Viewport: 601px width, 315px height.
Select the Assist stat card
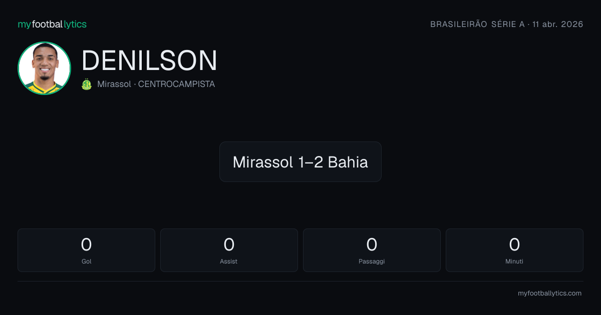coord(229,250)
